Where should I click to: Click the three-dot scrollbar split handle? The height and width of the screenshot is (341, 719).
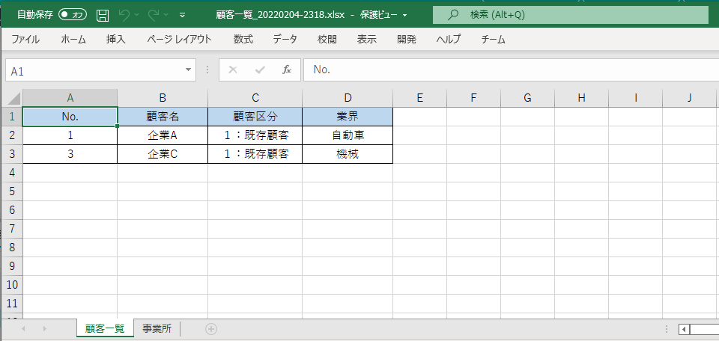coord(667,329)
